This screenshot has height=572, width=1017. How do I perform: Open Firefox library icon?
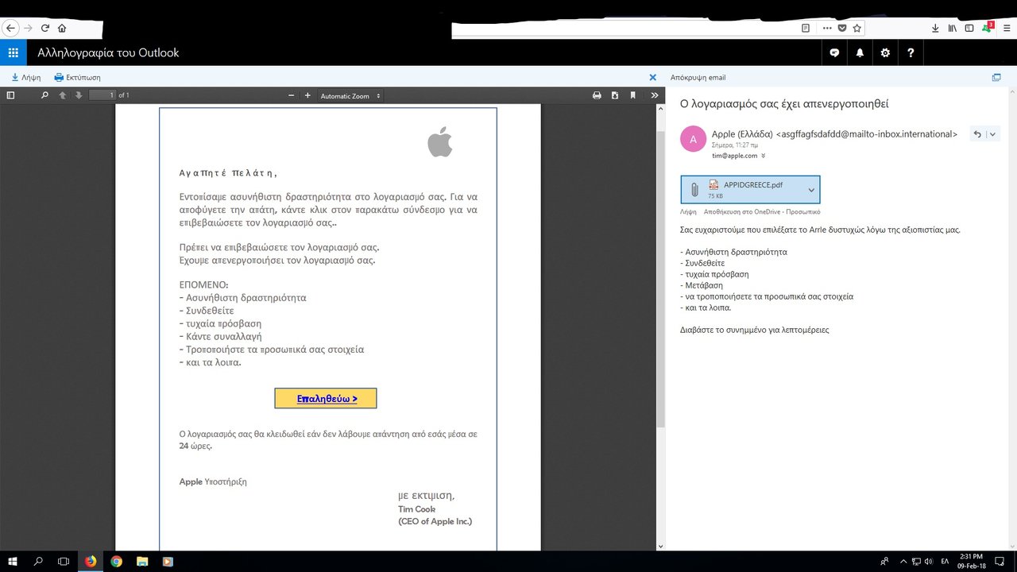[x=952, y=28]
